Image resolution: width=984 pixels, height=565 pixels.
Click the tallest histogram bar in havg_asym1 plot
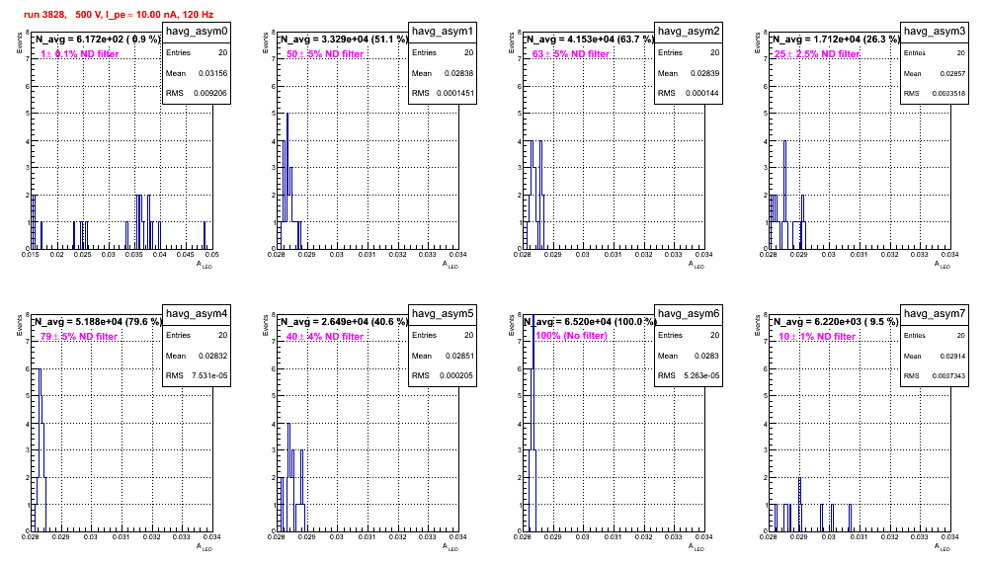point(287,181)
